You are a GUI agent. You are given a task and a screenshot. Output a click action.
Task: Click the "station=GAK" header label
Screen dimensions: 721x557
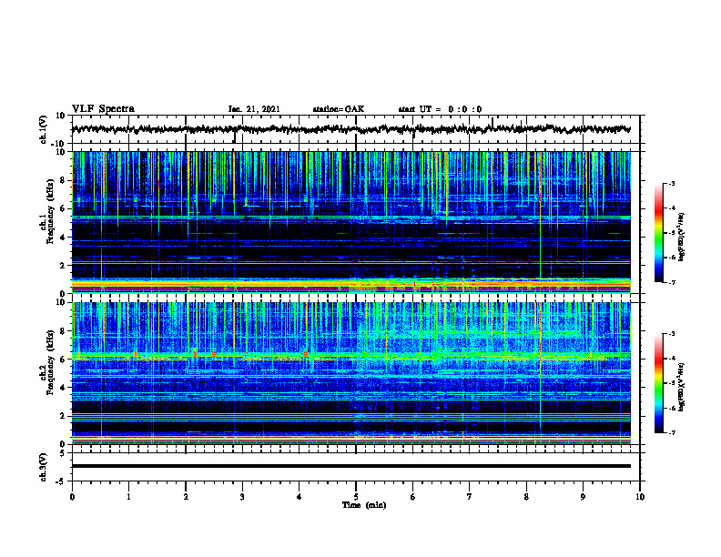[x=339, y=109]
